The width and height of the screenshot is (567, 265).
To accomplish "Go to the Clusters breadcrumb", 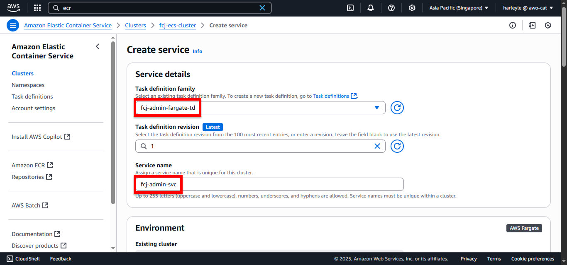I will point(135,25).
